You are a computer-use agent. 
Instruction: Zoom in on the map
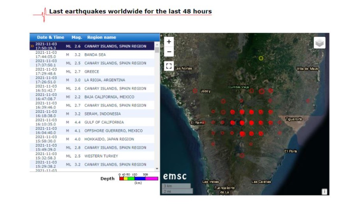(169, 42)
